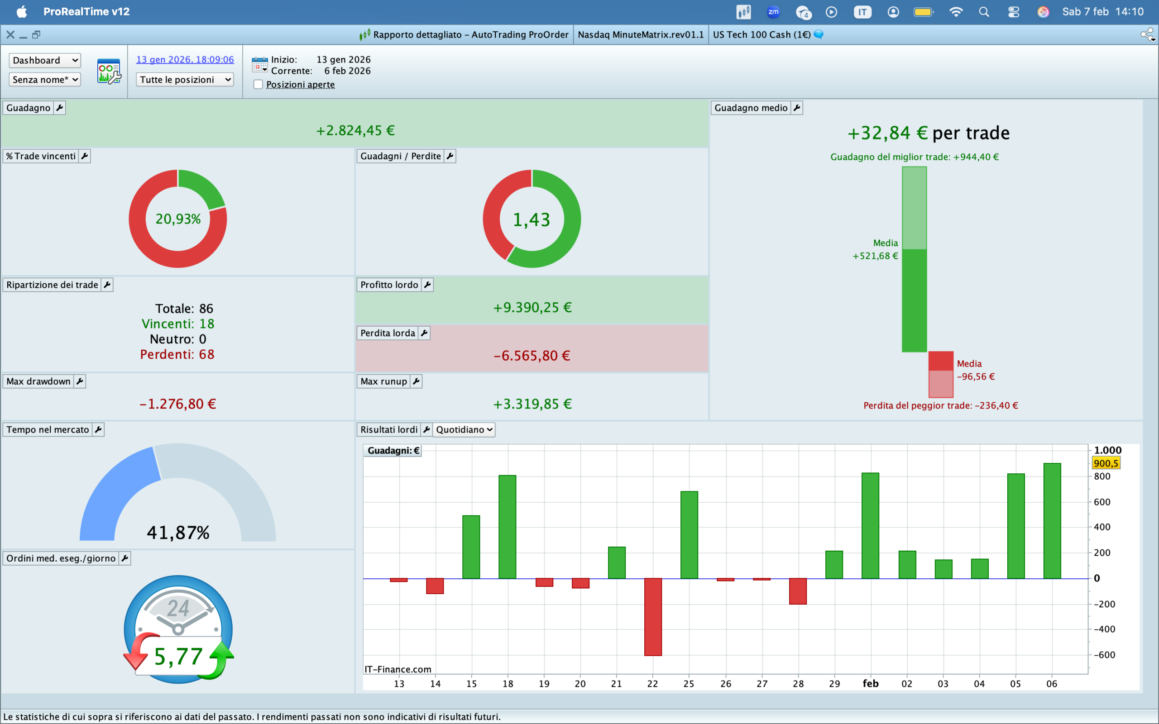
Task: Enable the Posizioni aperte checkbox
Action: tap(258, 84)
